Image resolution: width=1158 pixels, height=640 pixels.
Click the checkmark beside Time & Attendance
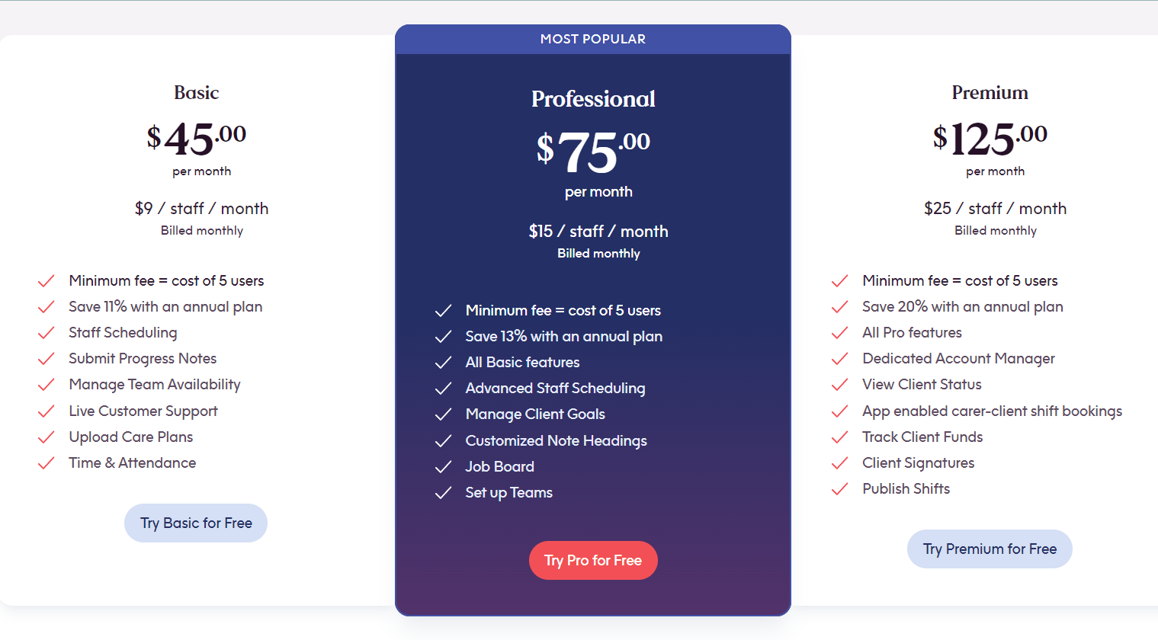[x=47, y=463]
